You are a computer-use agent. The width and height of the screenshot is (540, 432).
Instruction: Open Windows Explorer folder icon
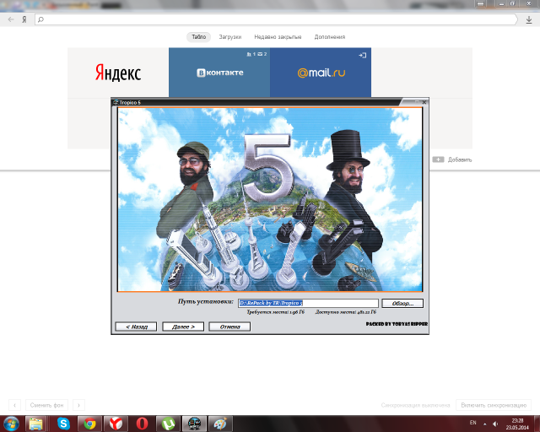(36, 424)
